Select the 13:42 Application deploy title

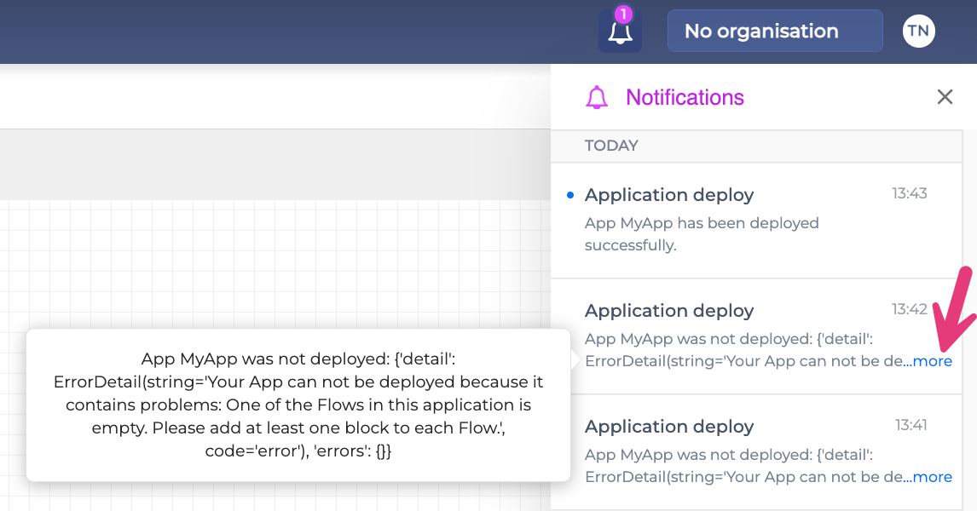coord(668,311)
